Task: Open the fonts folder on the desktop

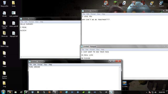Action: [13, 4]
